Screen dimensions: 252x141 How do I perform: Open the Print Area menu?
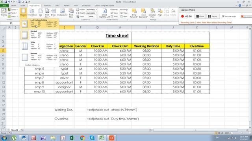pyautogui.click(x=47, y=13)
